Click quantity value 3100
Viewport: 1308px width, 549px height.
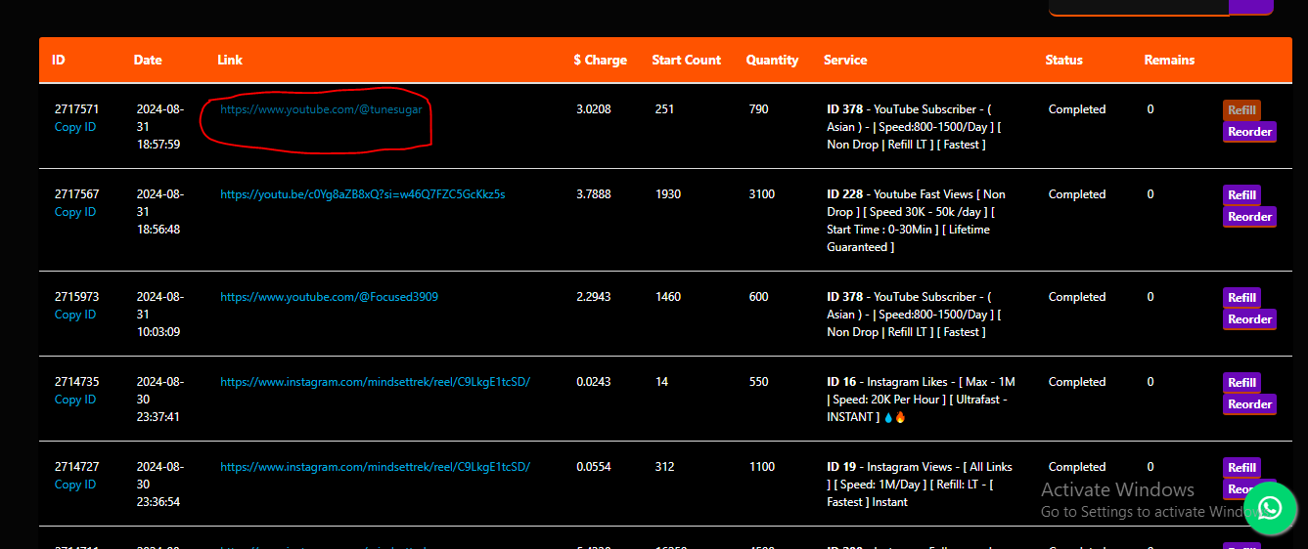tap(762, 194)
